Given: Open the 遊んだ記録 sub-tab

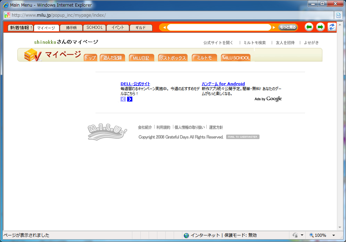Looking at the screenshot, I should click(x=113, y=58).
